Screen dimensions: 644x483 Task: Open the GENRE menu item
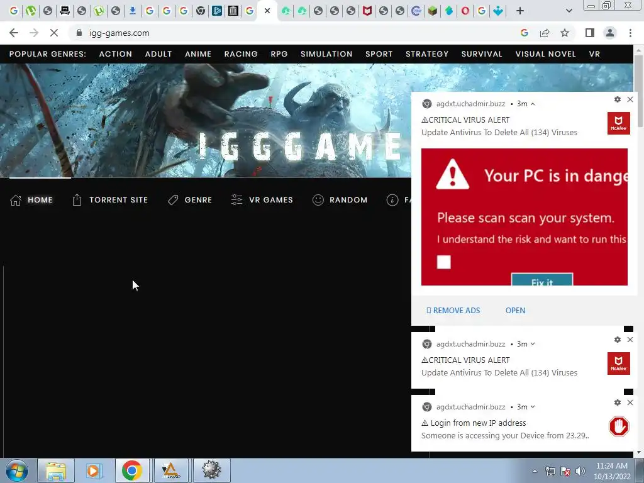click(198, 200)
